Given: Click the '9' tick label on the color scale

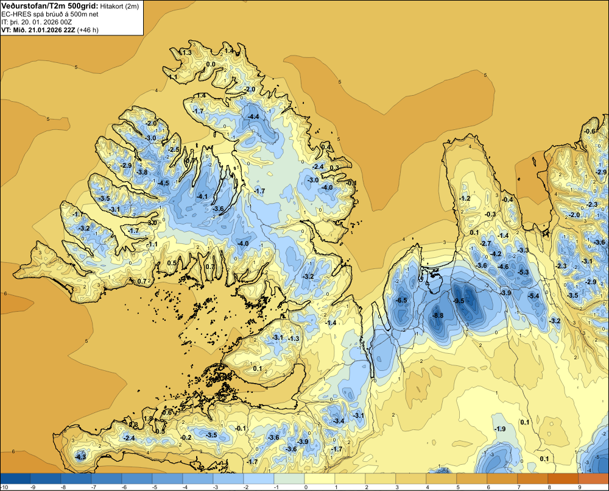Looking at the screenshot, I should coord(579,487).
